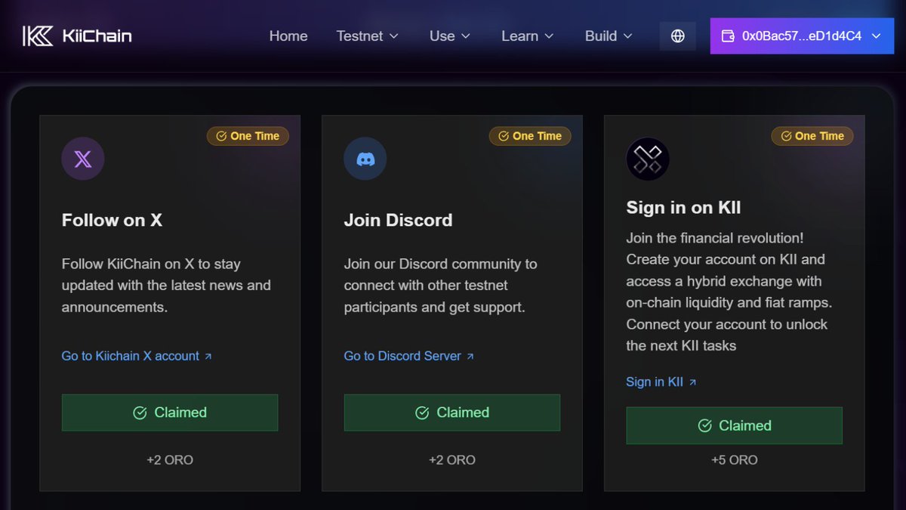This screenshot has width=906, height=510.
Task: Open the language globe icon
Action: [x=678, y=36]
